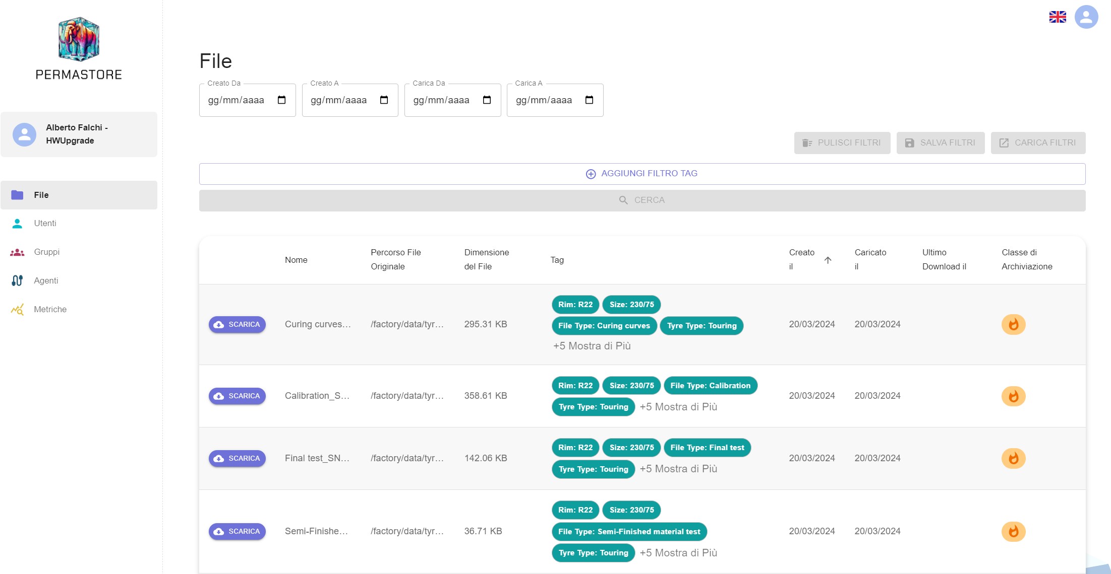The width and height of the screenshot is (1111, 574).
Task: Focus the Carica A date field
Action: 555,100
